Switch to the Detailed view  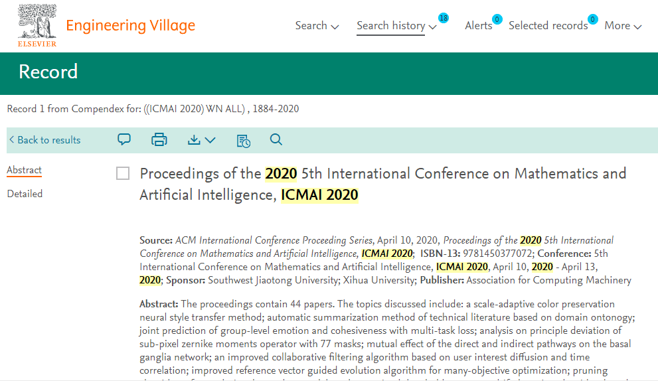click(25, 194)
